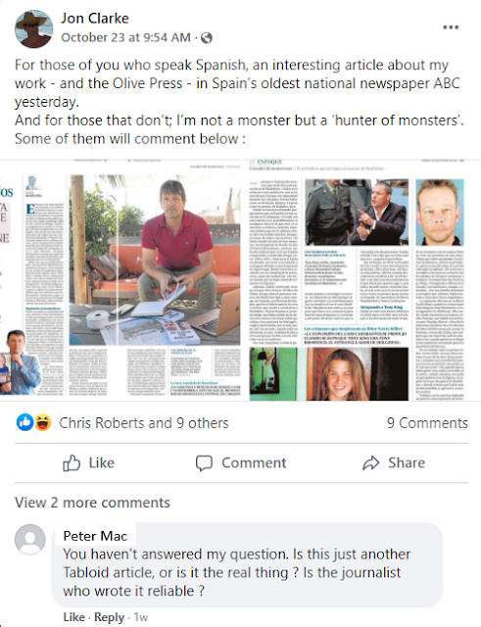Open the 9 Comments count
Image resolution: width=481 pixels, height=627 pixels.
pos(427,422)
